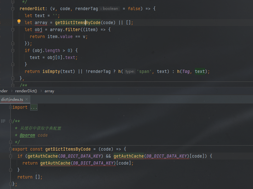Click underlined 'obj' in 'let obj' declaration
The image size is (253, 189).
38,29
